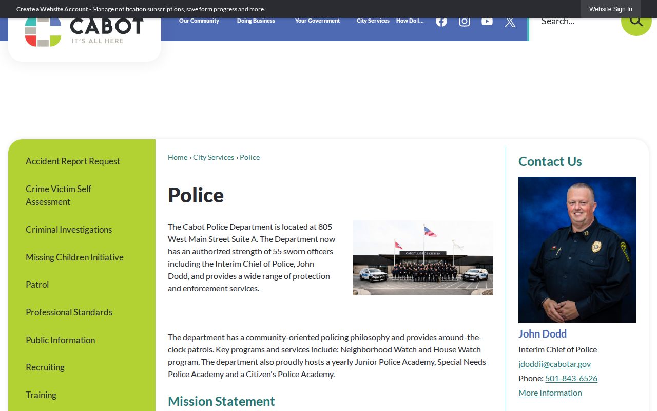Go to Criminal Investigations page
Image resolution: width=657 pixels, height=411 pixels.
pos(69,230)
